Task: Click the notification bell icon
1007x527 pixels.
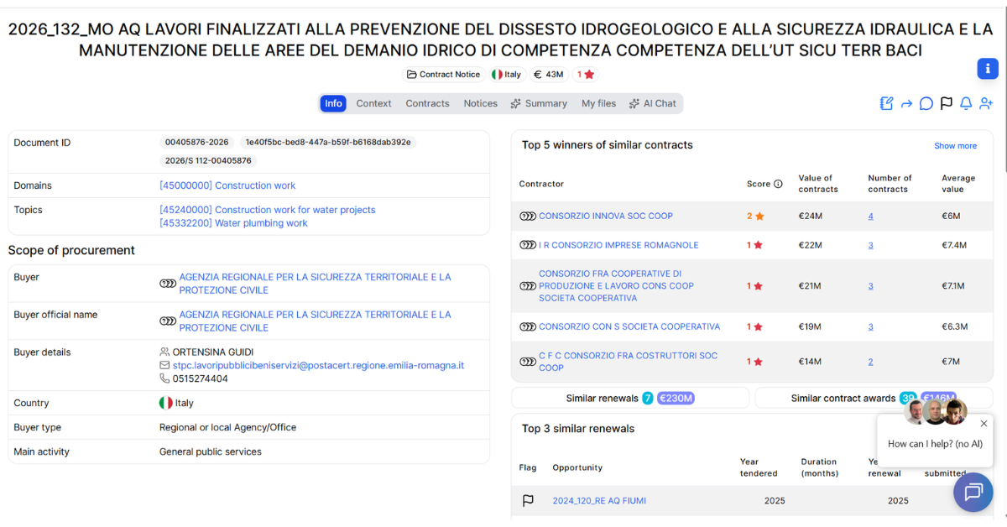Action: (x=966, y=103)
